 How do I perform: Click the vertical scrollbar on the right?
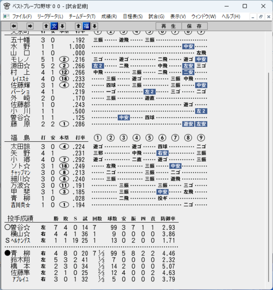tap(269, 177)
